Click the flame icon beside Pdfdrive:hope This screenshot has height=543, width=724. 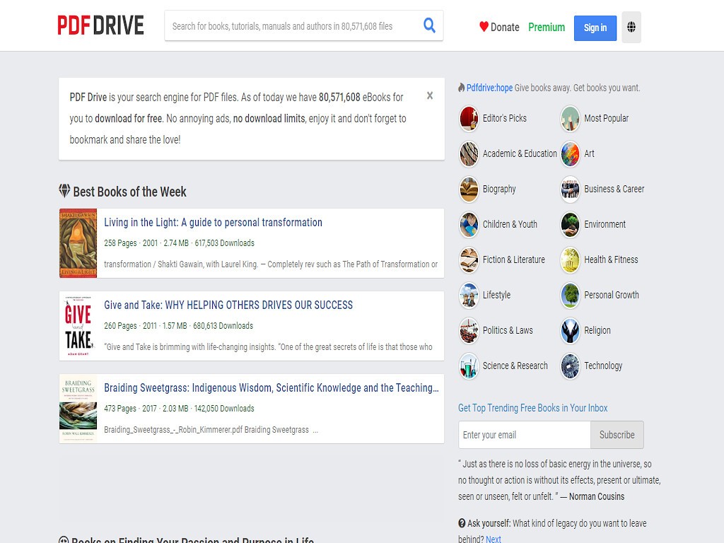tap(461, 87)
